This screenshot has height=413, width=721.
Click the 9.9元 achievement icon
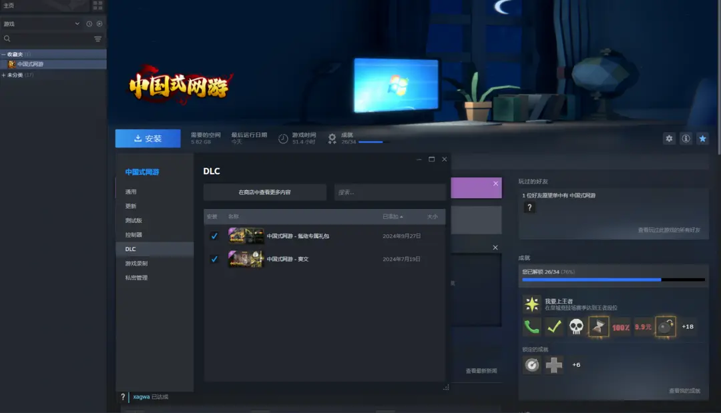coord(643,327)
